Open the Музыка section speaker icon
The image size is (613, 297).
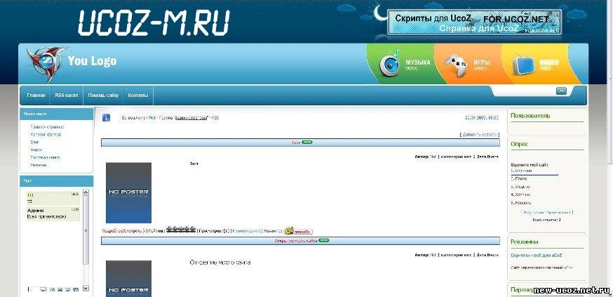pyautogui.click(x=389, y=65)
